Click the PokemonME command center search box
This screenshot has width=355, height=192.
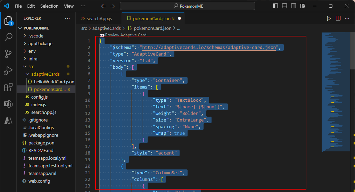point(188,6)
